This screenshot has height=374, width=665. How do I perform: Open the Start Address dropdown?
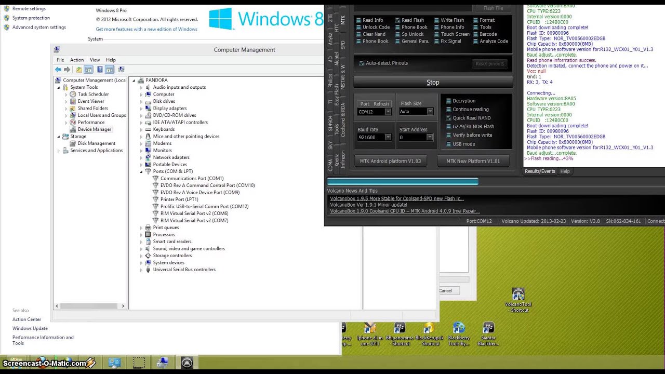point(430,138)
